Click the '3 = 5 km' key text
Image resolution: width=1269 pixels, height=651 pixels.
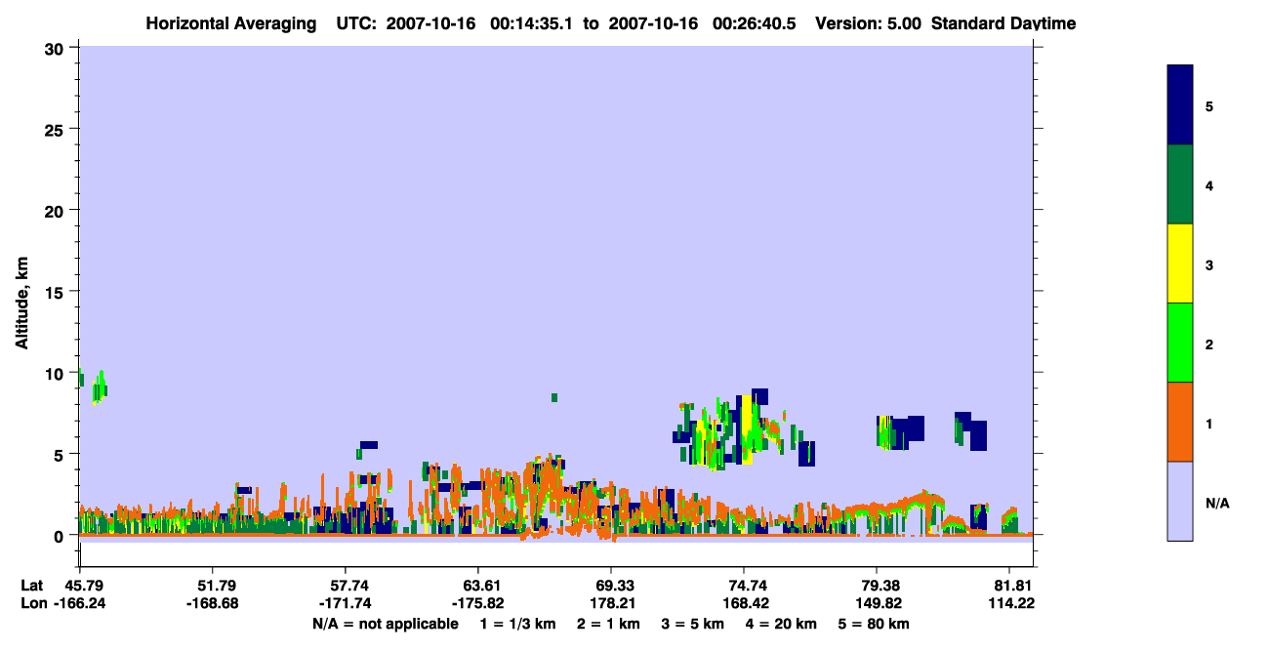(x=694, y=624)
